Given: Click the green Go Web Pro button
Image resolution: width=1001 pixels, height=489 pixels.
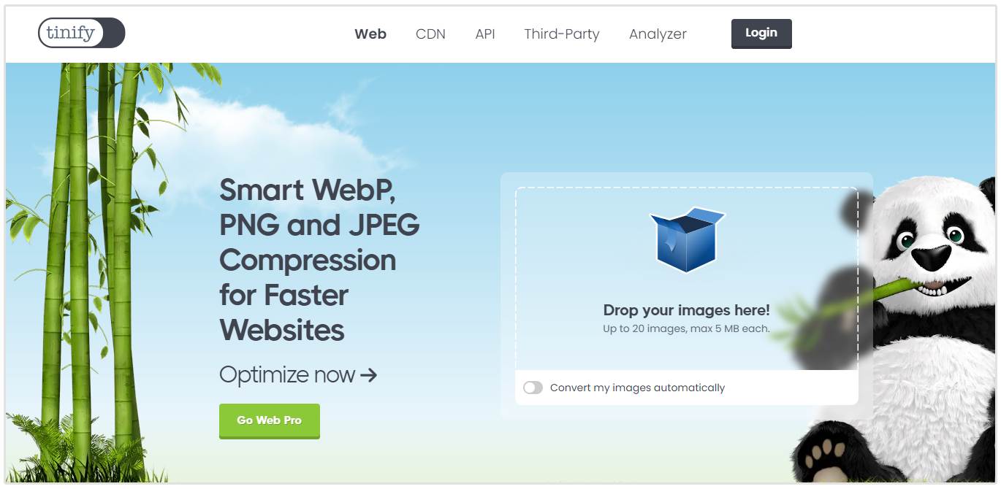Looking at the screenshot, I should [269, 420].
